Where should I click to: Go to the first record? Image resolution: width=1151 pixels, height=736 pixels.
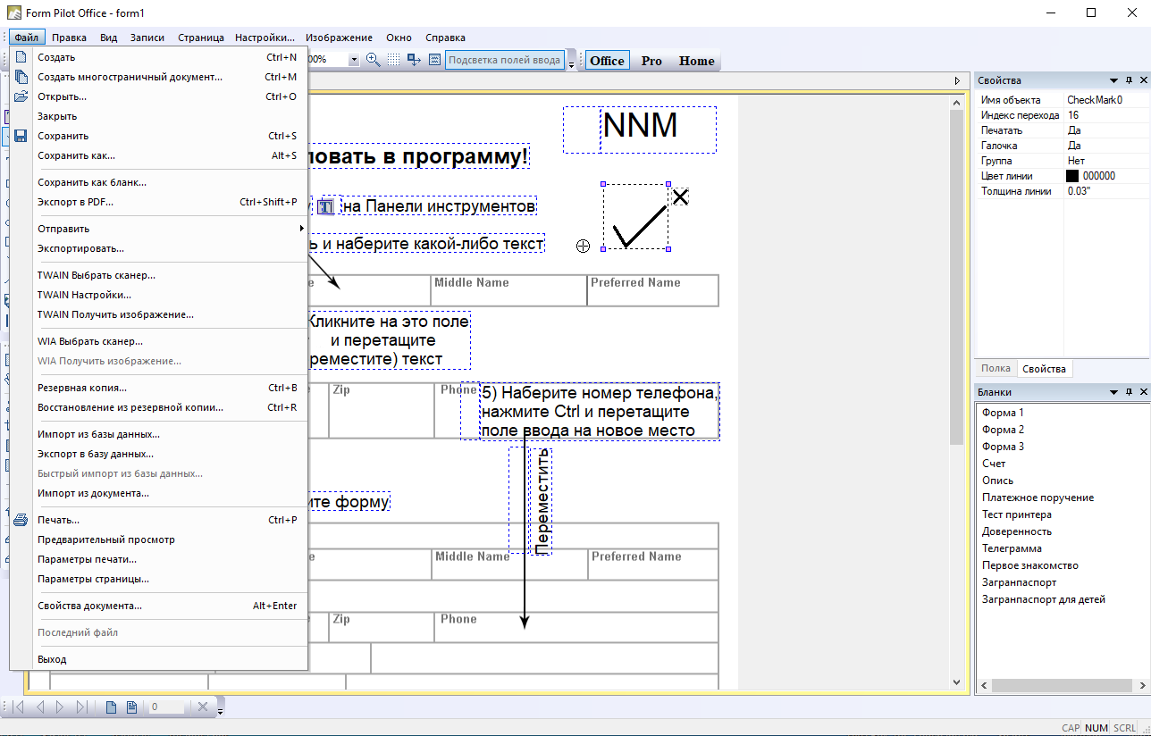pyautogui.click(x=17, y=707)
